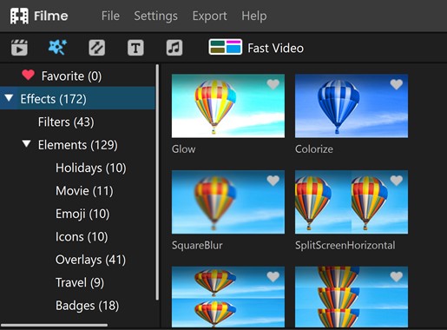
Task: Click the Filme logo icon
Action: click(19, 16)
